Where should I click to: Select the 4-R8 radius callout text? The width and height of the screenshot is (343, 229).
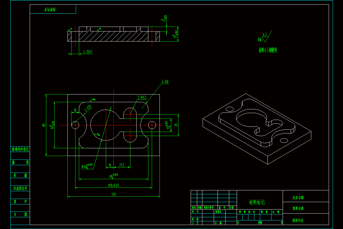point(165,82)
